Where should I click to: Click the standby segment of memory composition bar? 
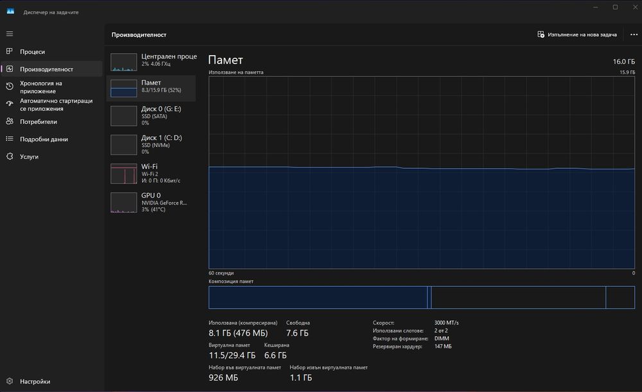coord(518,298)
